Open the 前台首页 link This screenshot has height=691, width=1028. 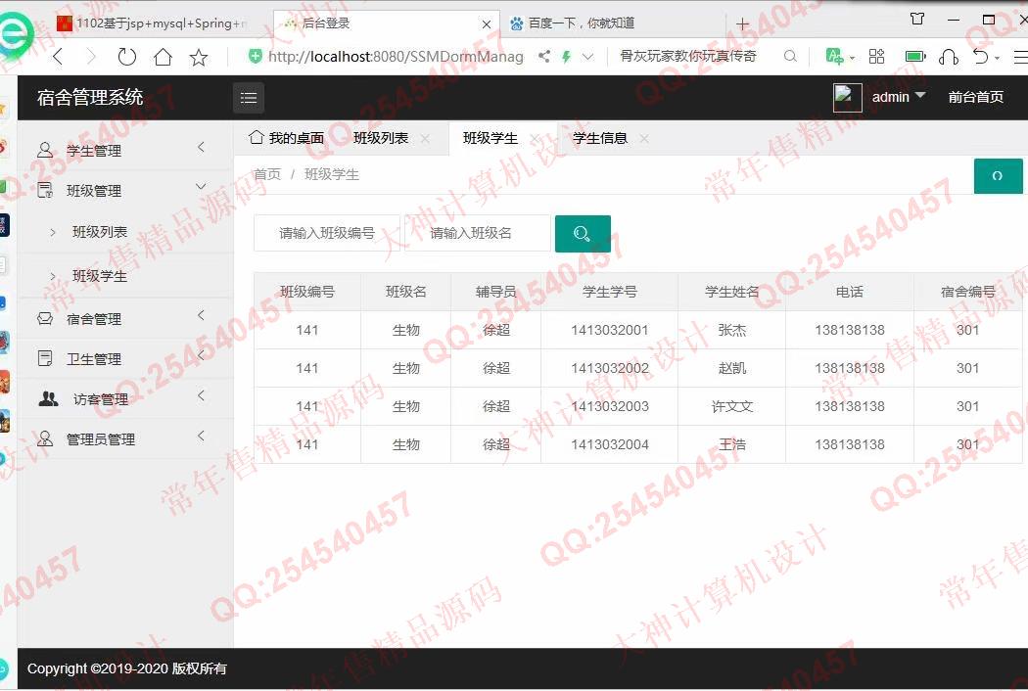coord(975,97)
